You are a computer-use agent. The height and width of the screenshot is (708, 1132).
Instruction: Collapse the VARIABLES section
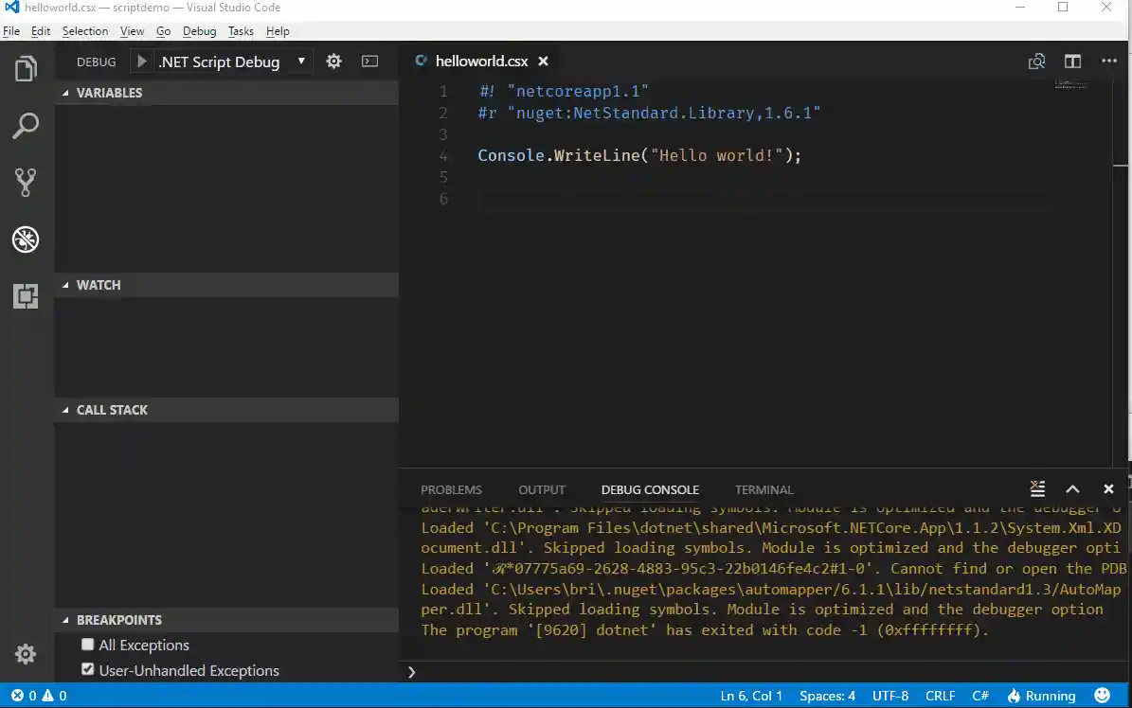[108, 93]
